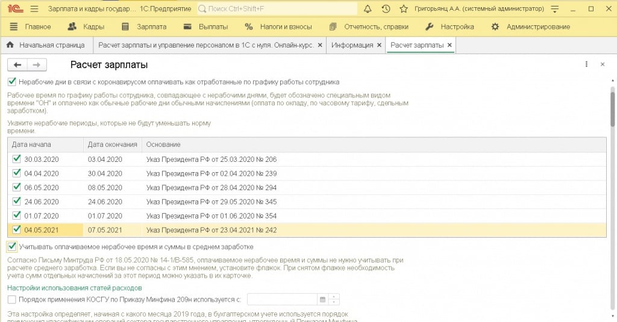Switch to the Информация tab
The height and width of the screenshot is (322, 617).
tap(352, 45)
